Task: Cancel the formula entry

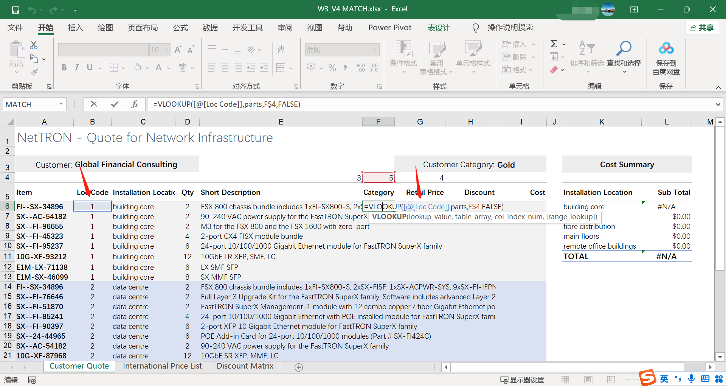Action: [x=94, y=104]
